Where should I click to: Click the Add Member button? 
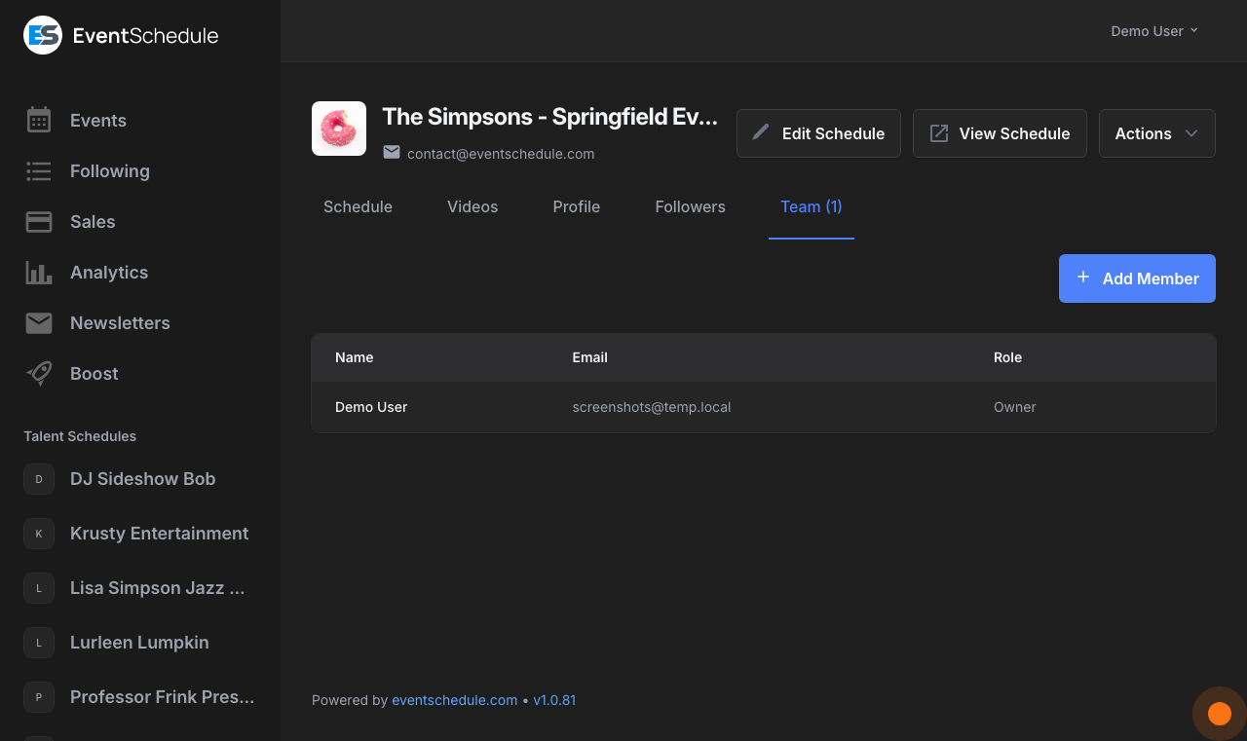click(1137, 278)
